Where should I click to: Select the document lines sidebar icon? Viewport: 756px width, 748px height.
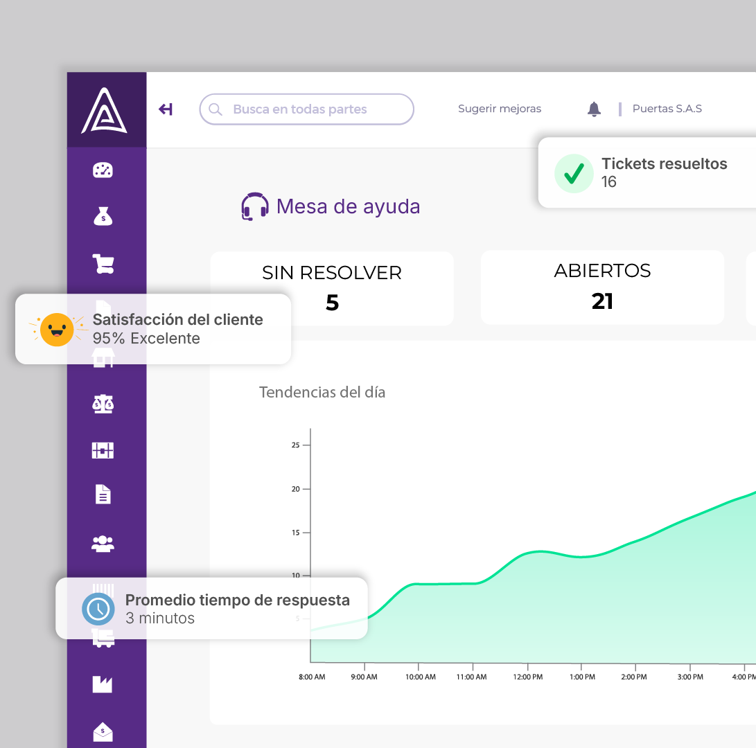tap(103, 495)
